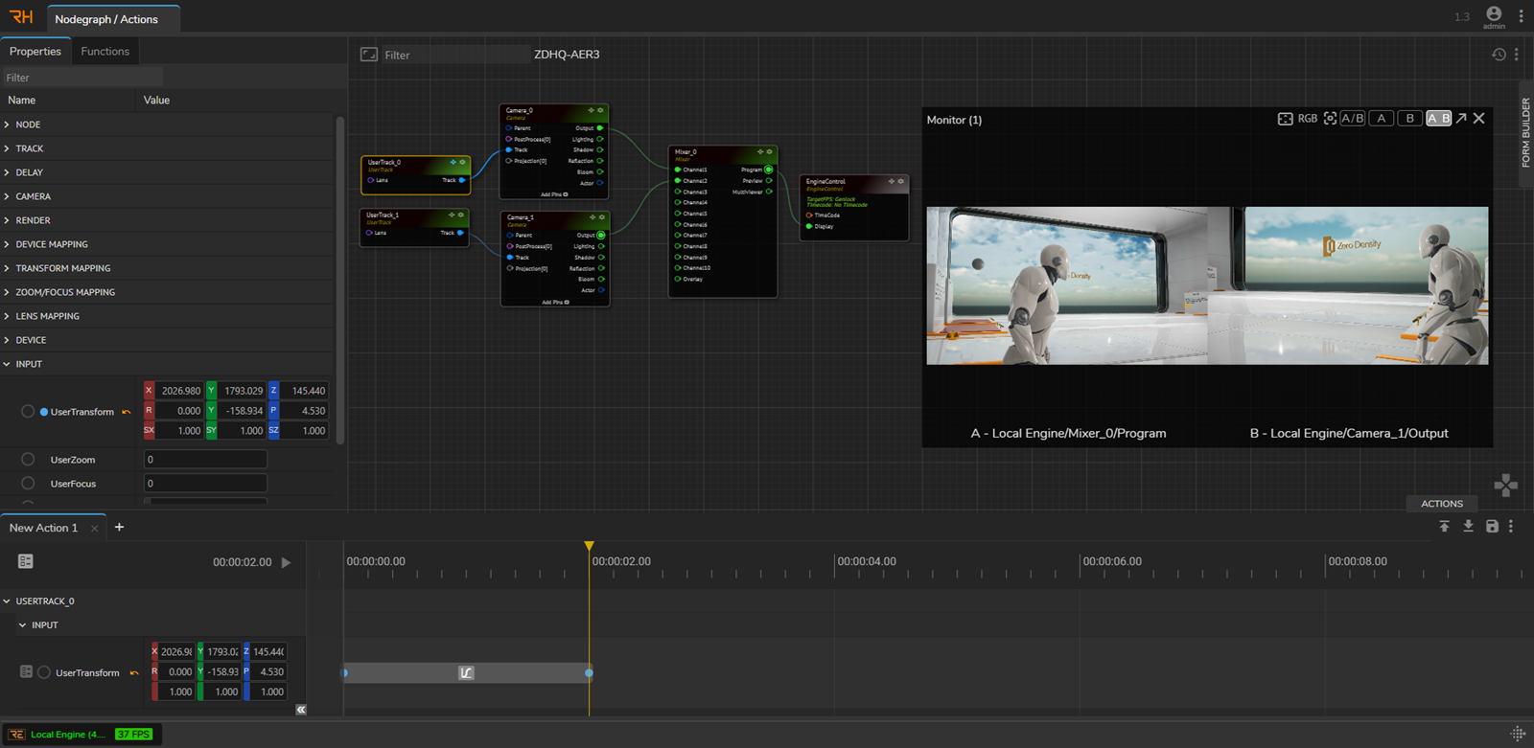Toggle the UserZoom radio circle

[x=28, y=460]
